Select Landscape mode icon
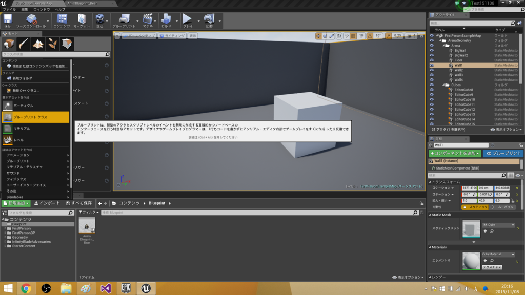 (38, 44)
